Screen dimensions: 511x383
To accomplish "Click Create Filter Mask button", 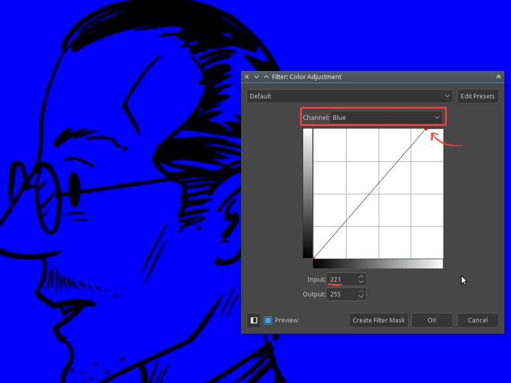I will (379, 320).
